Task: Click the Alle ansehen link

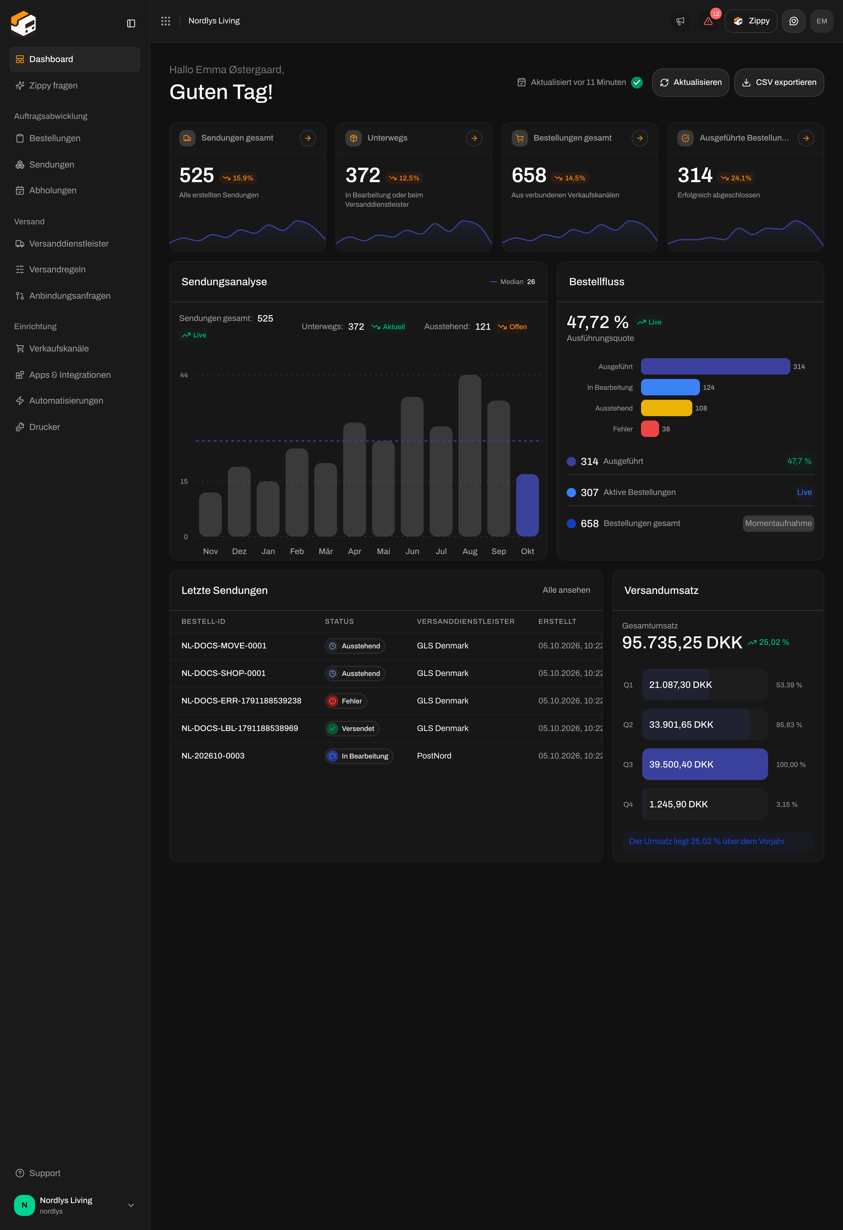Action: pyautogui.click(x=566, y=590)
